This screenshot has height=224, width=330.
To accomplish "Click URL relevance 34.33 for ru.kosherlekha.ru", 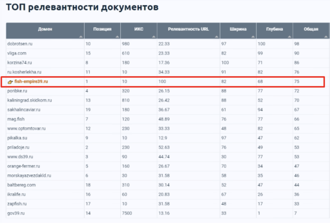I will 164,72.
